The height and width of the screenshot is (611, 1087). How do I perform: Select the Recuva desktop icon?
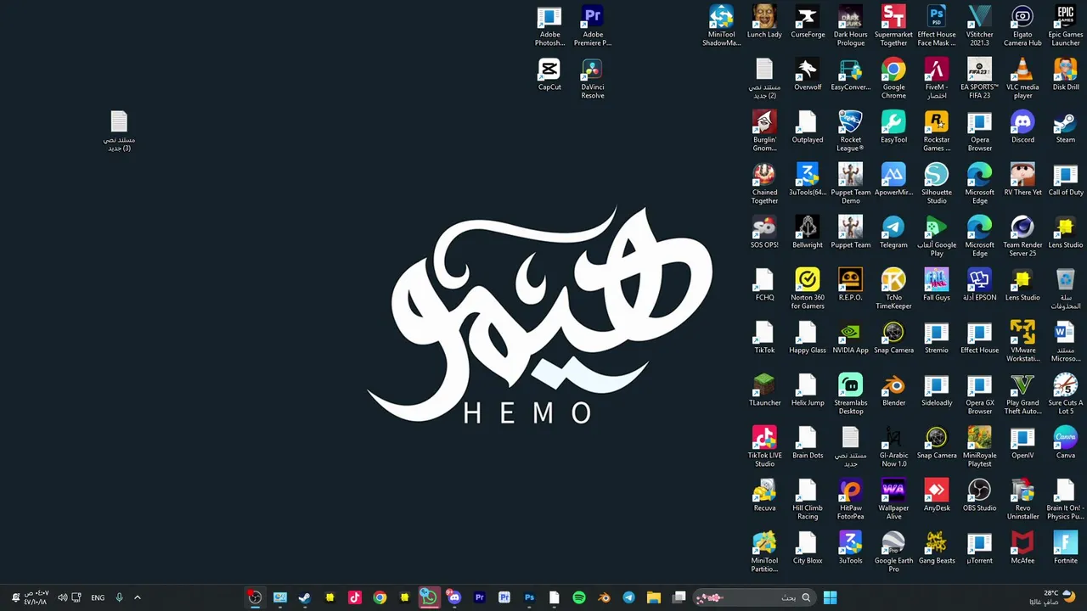pos(764,496)
